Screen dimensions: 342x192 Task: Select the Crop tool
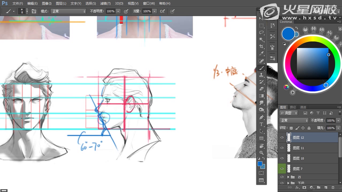click(x=261, y=47)
